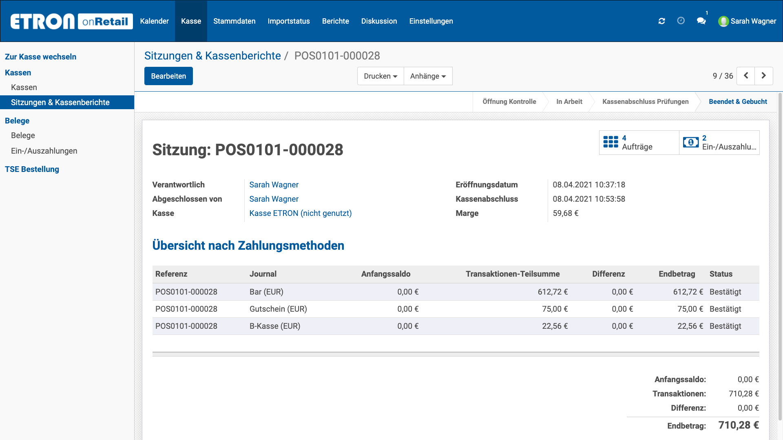783x440 pixels.
Task: Open the Diskussion menu
Action: [x=379, y=21]
